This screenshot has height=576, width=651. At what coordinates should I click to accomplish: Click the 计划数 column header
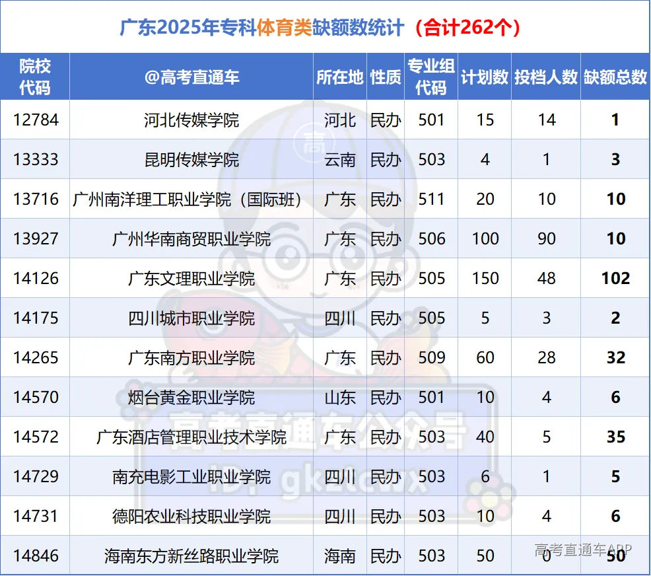pyautogui.click(x=485, y=77)
